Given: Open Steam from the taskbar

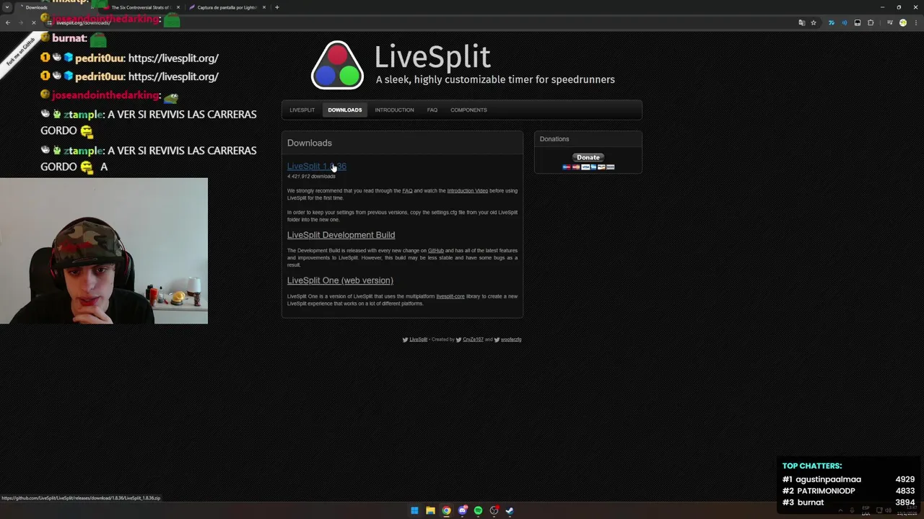Looking at the screenshot, I should click(x=510, y=510).
